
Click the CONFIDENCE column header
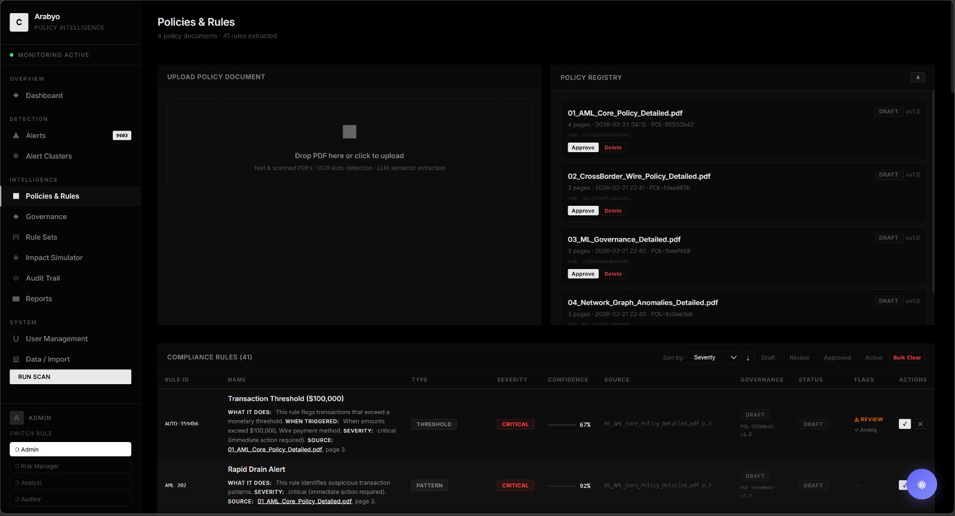(x=568, y=380)
